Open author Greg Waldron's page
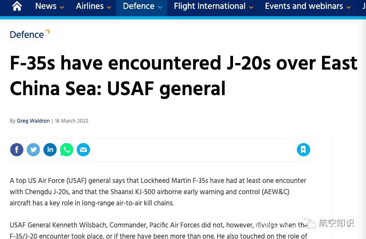This screenshot has width=366, height=239. coord(33,121)
